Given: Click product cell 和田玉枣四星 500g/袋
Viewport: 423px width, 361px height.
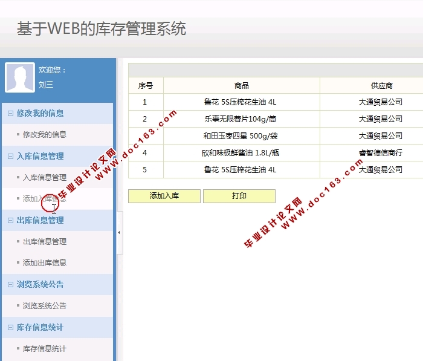Looking at the screenshot, I should pyautogui.click(x=241, y=136).
